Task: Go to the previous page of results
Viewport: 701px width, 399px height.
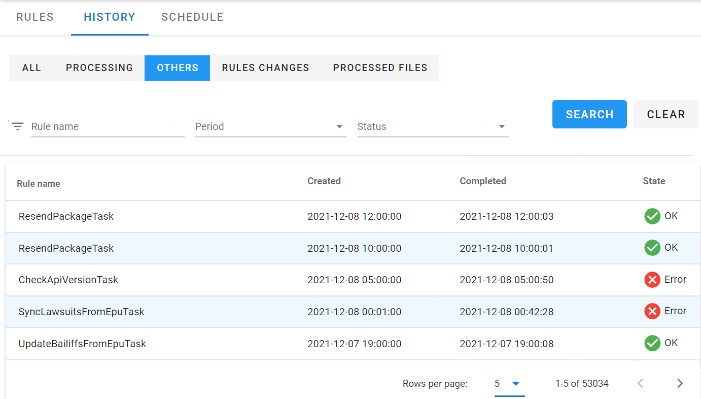Action: point(640,383)
